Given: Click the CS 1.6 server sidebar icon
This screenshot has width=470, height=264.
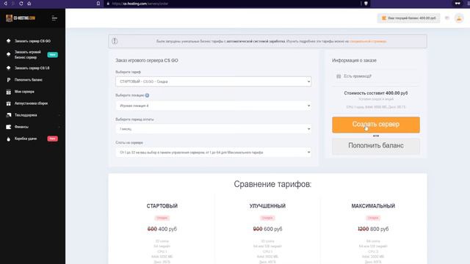Looking at the screenshot, I should [x=8, y=68].
